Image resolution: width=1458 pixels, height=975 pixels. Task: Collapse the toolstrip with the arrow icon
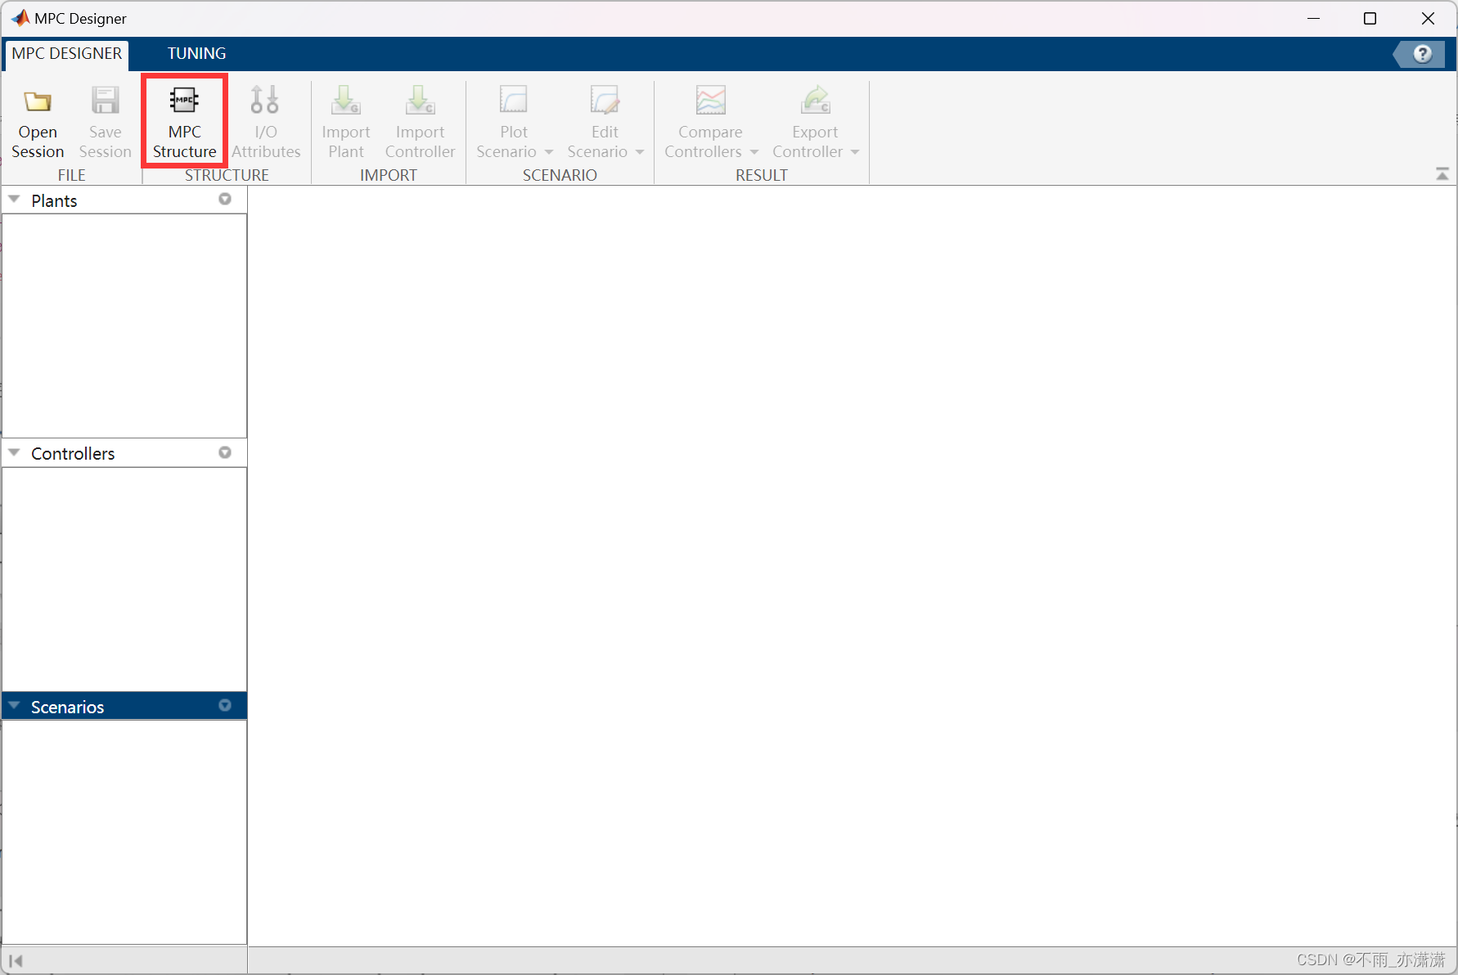pos(1442,174)
